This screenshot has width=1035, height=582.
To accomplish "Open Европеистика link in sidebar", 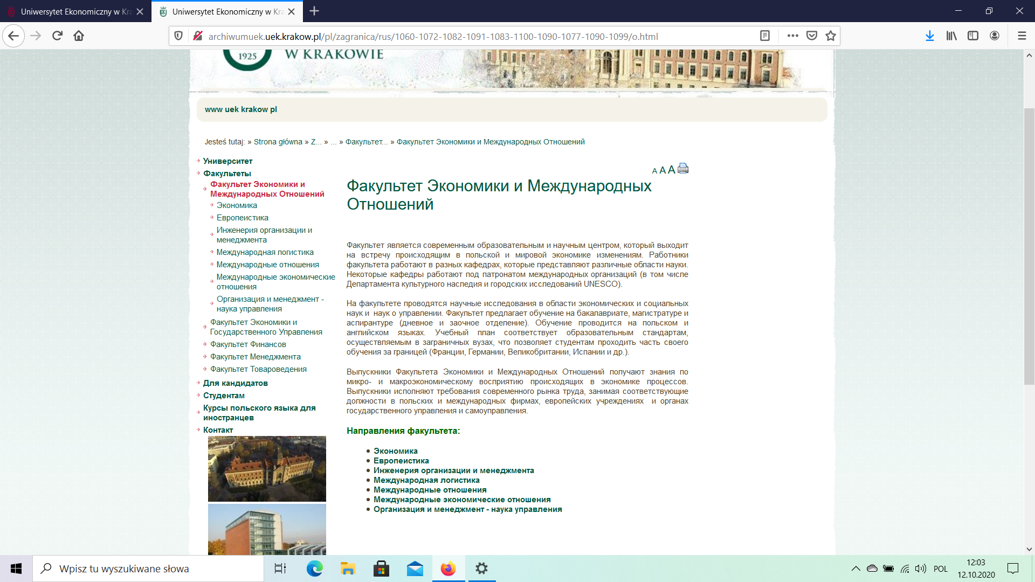I will pos(242,218).
